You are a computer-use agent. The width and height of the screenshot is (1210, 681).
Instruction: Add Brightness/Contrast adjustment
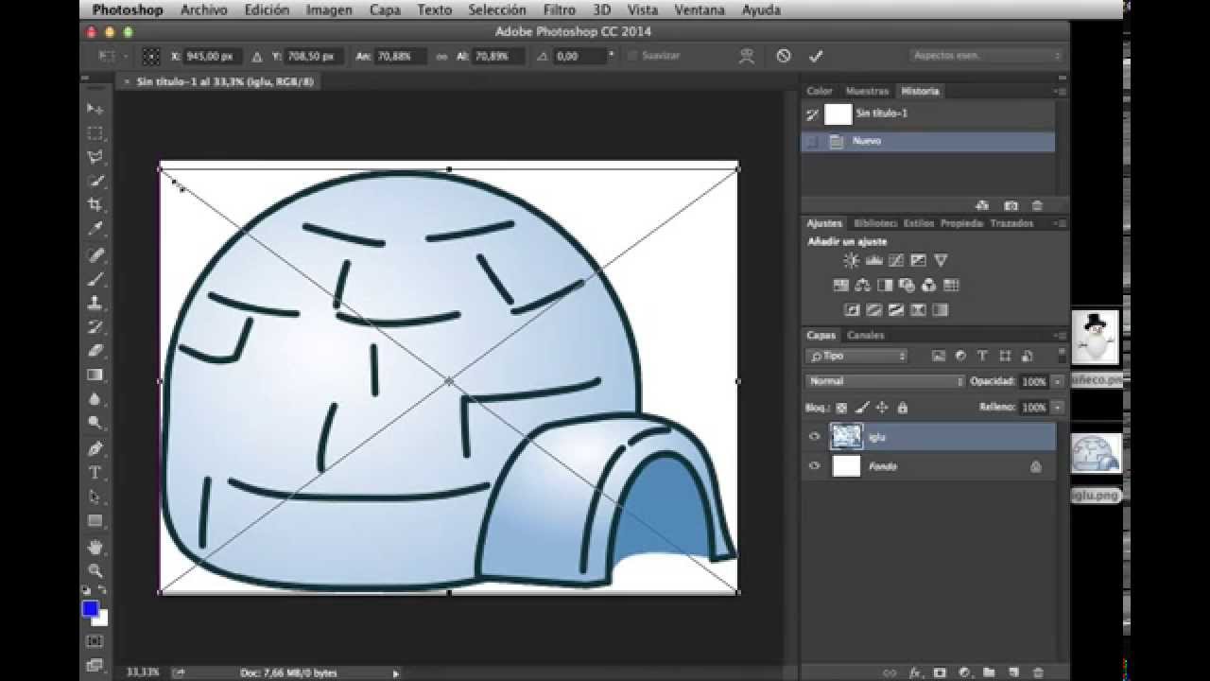point(852,261)
